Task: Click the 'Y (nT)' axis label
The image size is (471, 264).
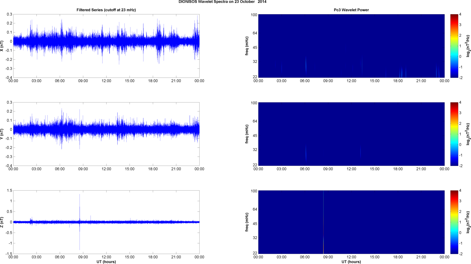Action: pyautogui.click(x=2, y=134)
